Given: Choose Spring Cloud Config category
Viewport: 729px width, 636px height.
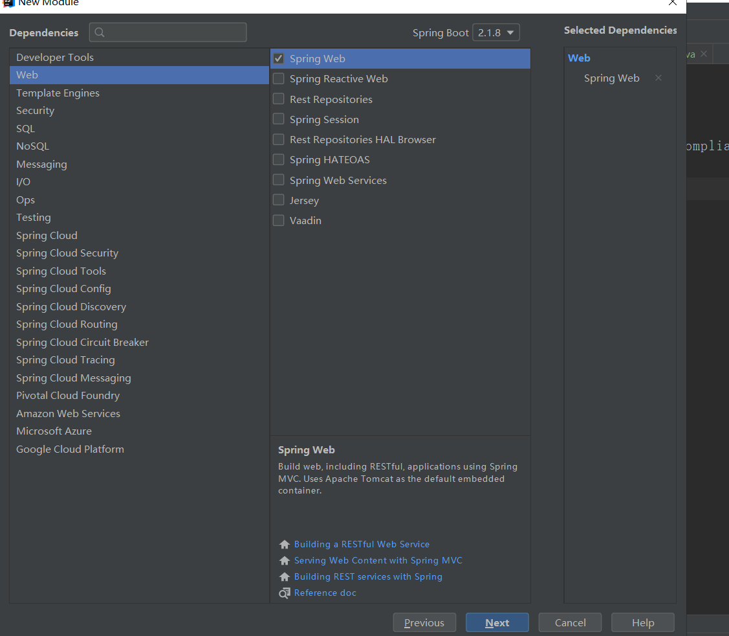Looking at the screenshot, I should click(139, 289).
